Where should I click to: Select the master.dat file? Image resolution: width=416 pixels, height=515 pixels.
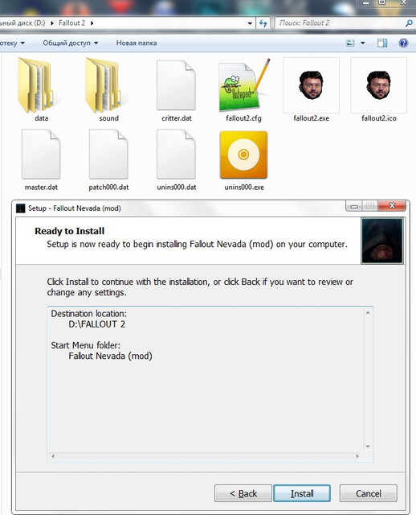coord(41,154)
